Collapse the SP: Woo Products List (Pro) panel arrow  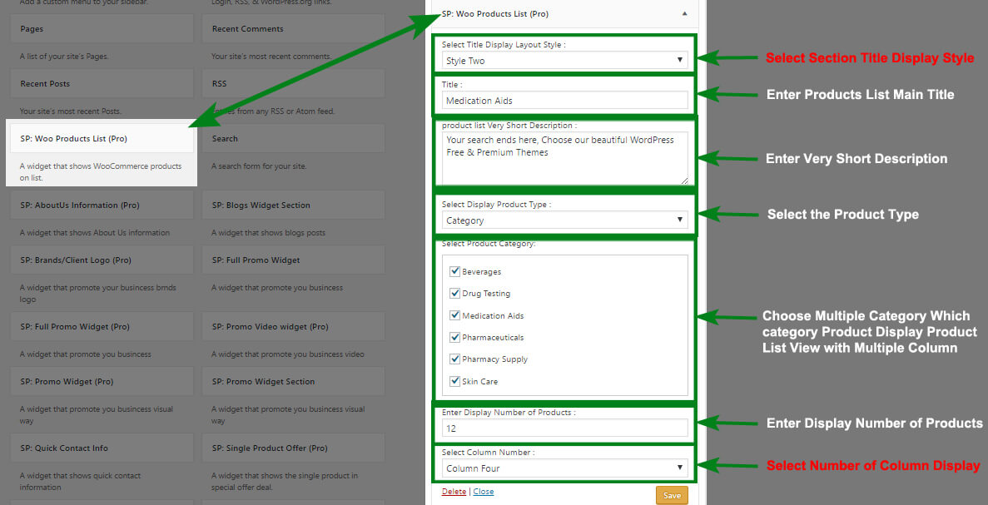[x=685, y=14]
